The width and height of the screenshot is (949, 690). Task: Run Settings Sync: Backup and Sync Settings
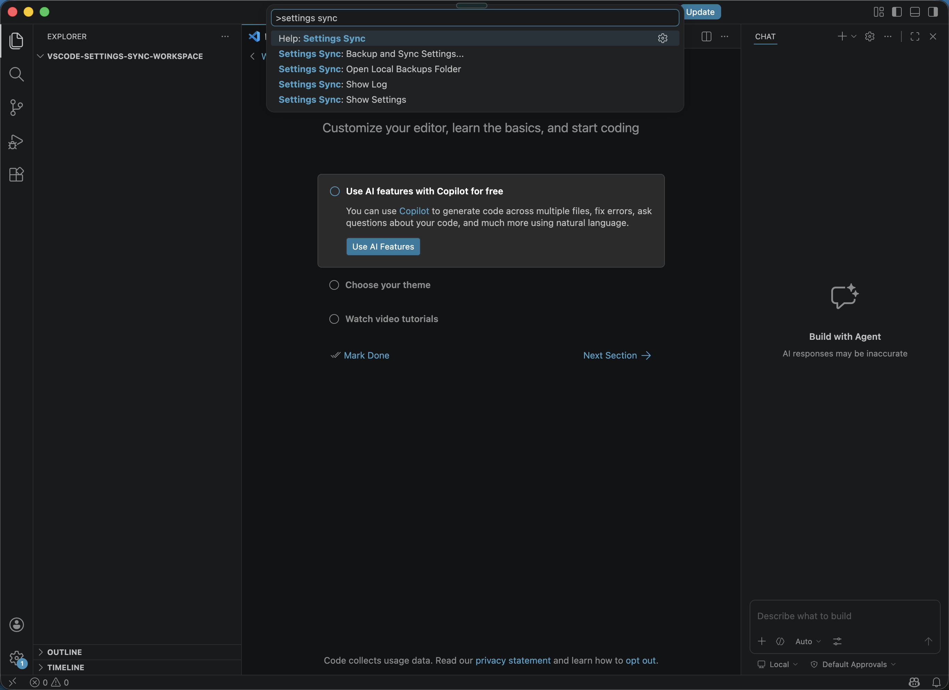(475, 54)
